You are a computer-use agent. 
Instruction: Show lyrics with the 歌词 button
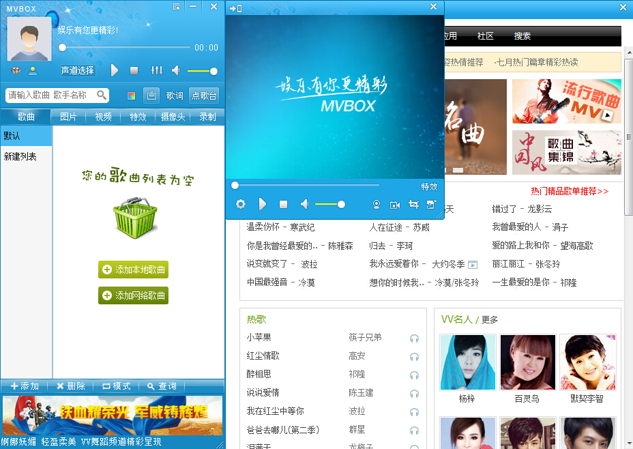point(175,96)
